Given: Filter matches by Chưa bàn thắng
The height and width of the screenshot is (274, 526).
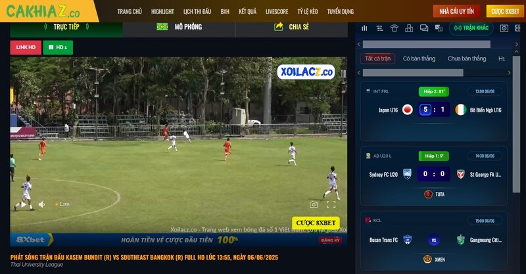Looking at the screenshot, I should click(x=467, y=58).
